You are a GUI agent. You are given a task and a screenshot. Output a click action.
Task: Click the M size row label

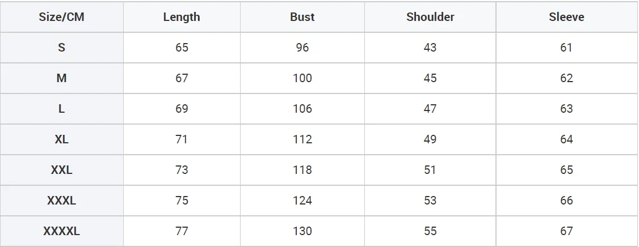coord(61,78)
